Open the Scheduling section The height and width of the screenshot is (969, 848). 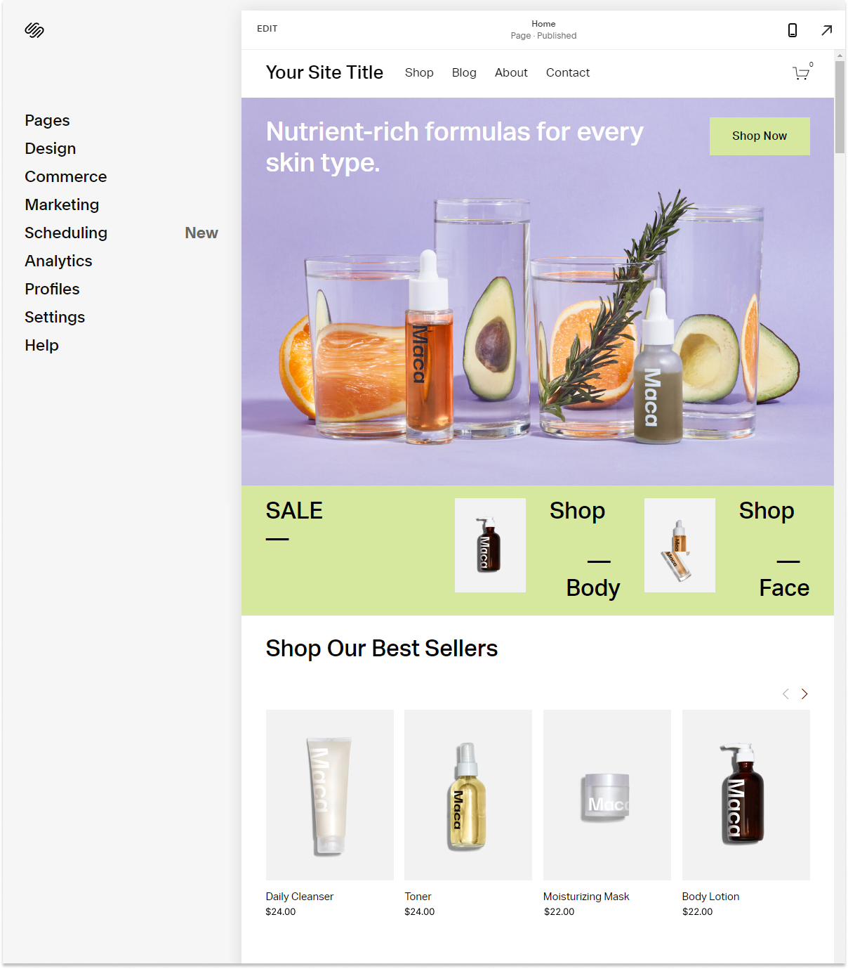(x=66, y=233)
